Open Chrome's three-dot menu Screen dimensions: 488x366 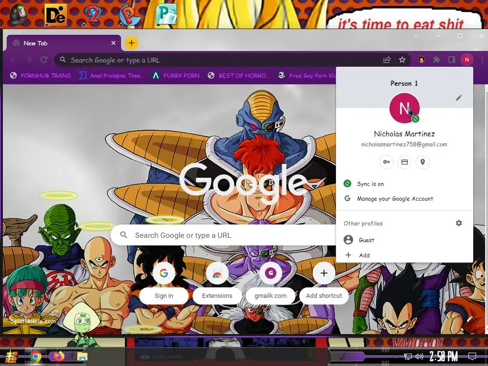(482, 60)
